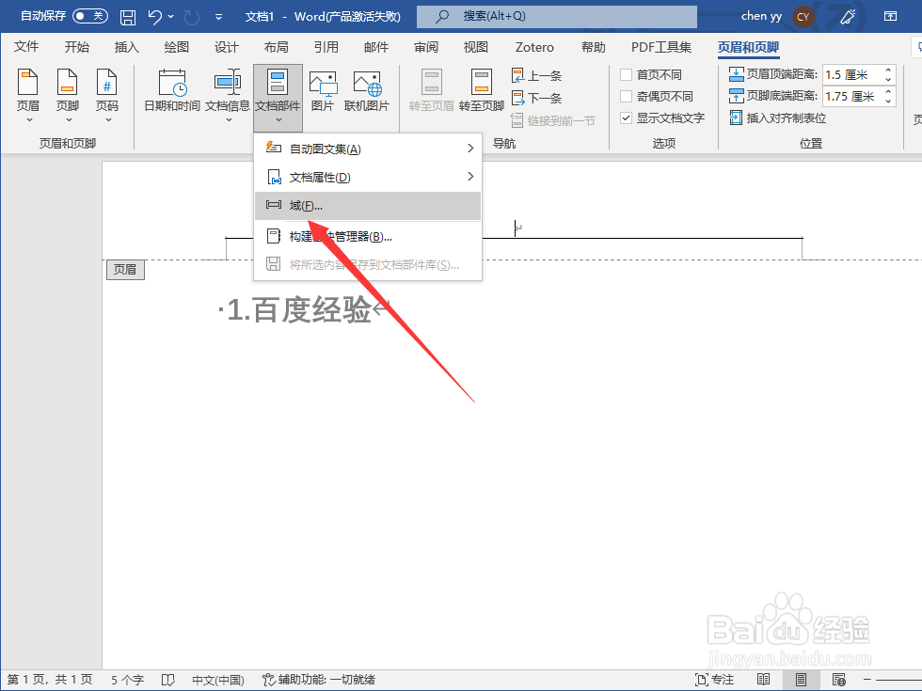Click the save icon in title bar
Image resolution: width=922 pixels, height=691 pixels.
point(128,17)
